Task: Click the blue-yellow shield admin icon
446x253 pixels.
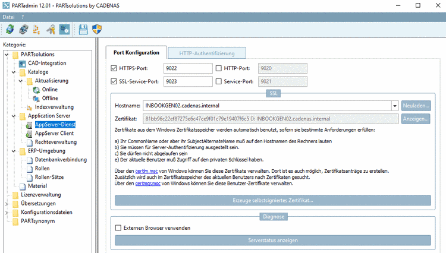Action: pyautogui.click(x=97, y=29)
